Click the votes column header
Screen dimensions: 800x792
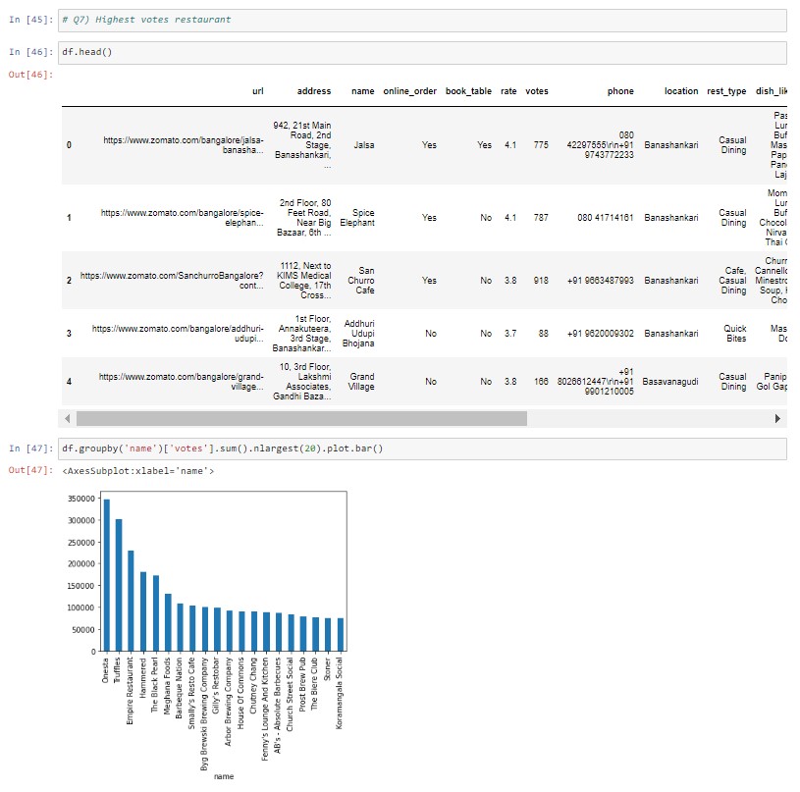(537, 91)
